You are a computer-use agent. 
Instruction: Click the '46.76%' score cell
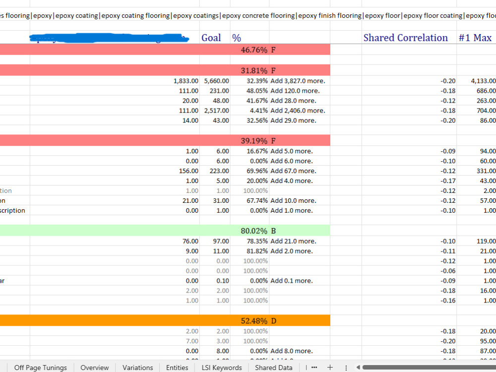[x=249, y=50]
